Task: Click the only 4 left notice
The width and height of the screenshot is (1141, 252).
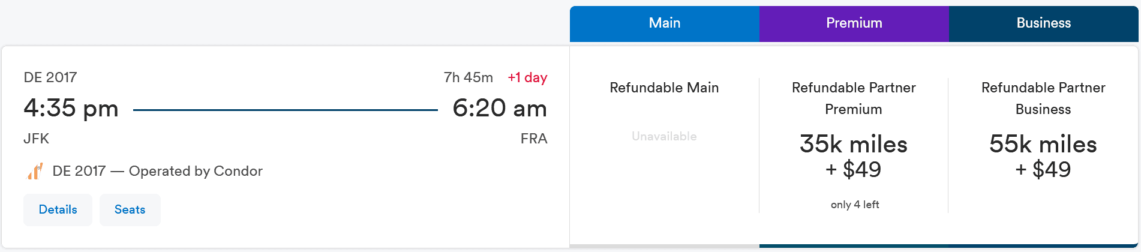Action: pos(854,205)
